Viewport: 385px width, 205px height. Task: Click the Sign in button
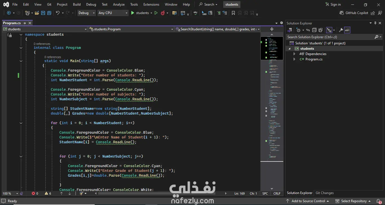[x=333, y=4]
